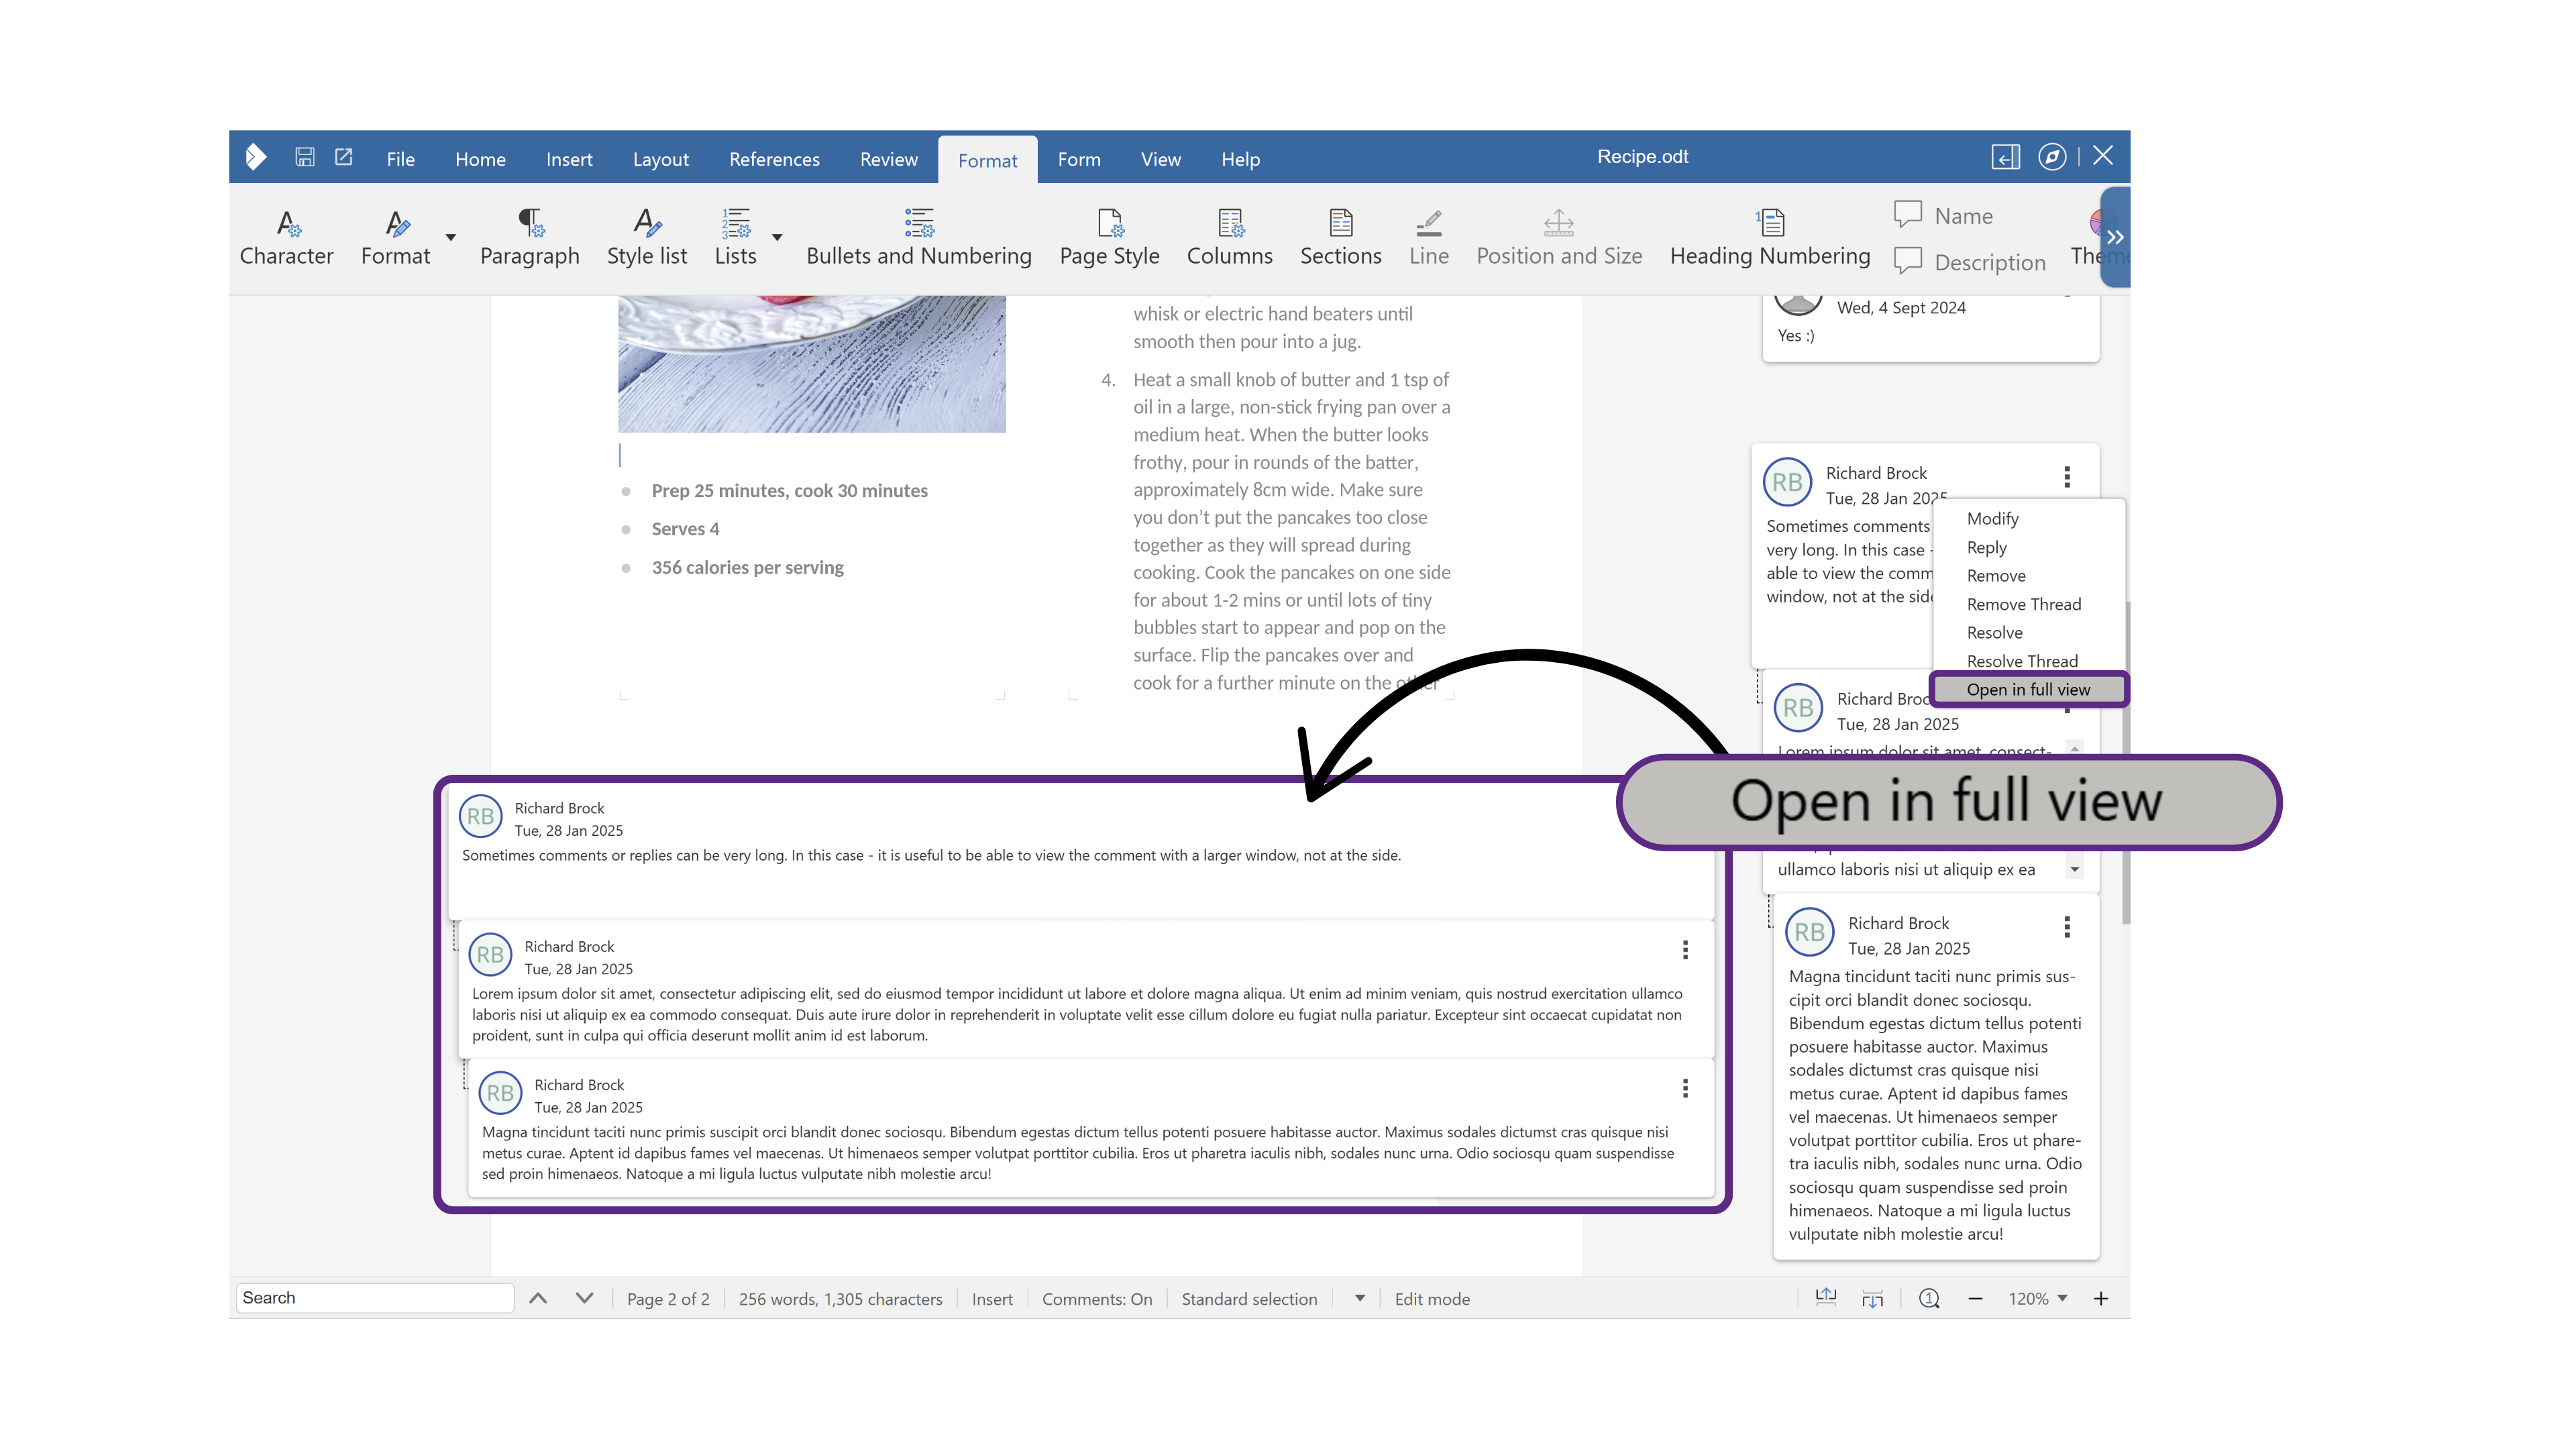Click the down arrow in sidebar comment scroll
Viewport: 2576px width, 1449px height.
pyautogui.click(x=2075, y=869)
